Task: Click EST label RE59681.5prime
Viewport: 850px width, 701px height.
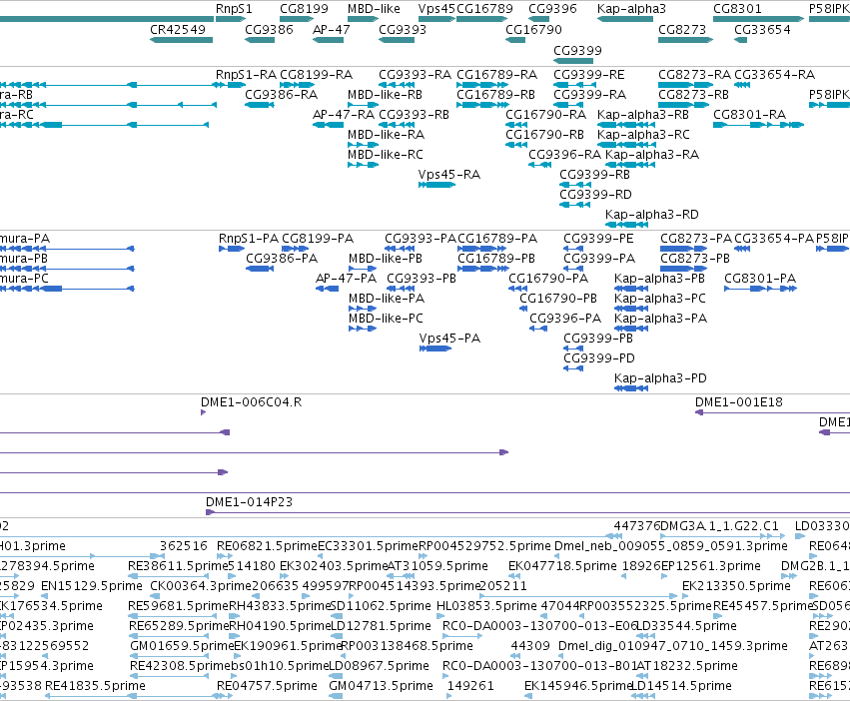Action: pos(179,605)
